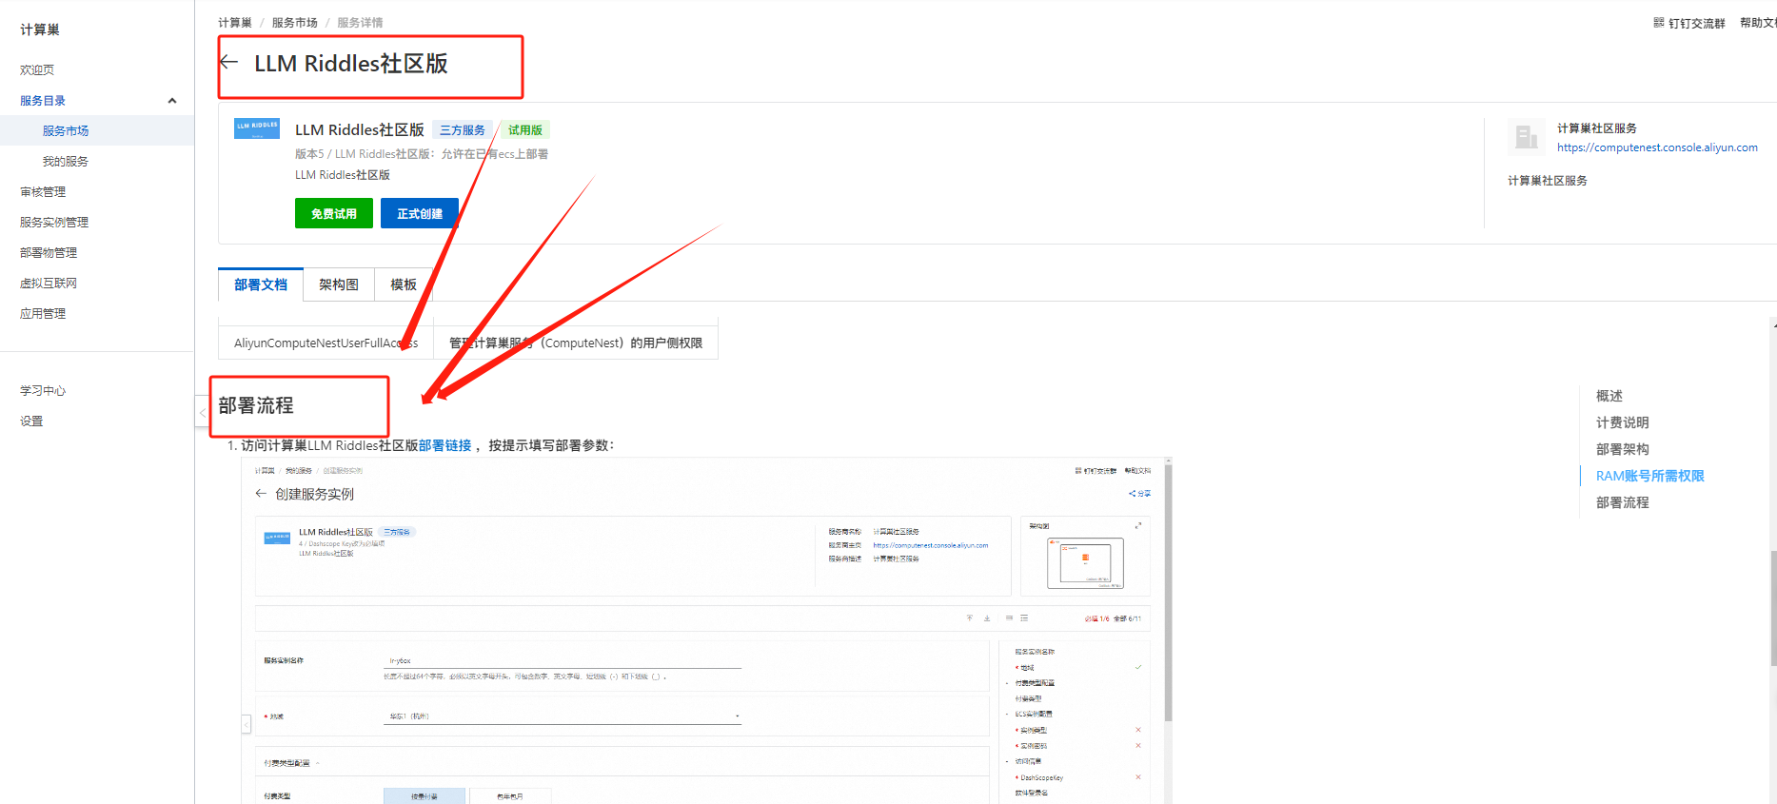Jump to 概述 in the outline
The width and height of the screenshot is (1777, 804).
[x=1609, y=396]
